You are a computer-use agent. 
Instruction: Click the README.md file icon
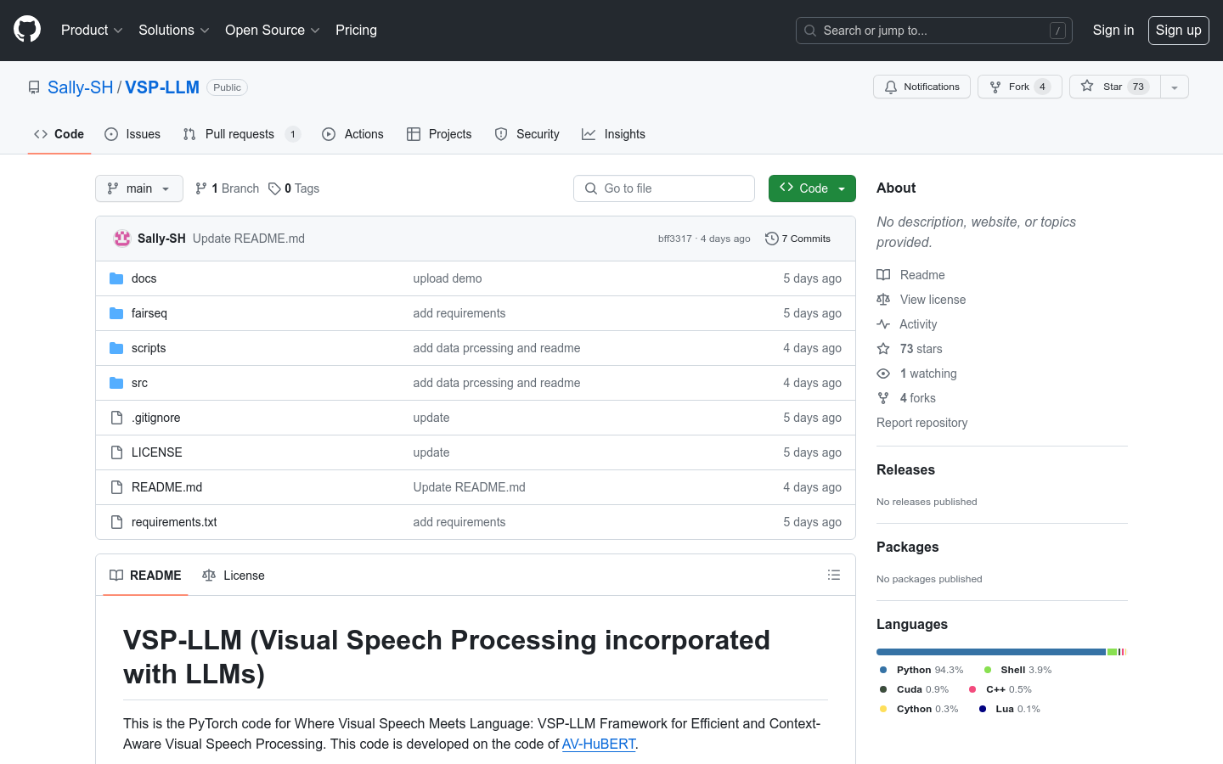click(x=116, y=487)
